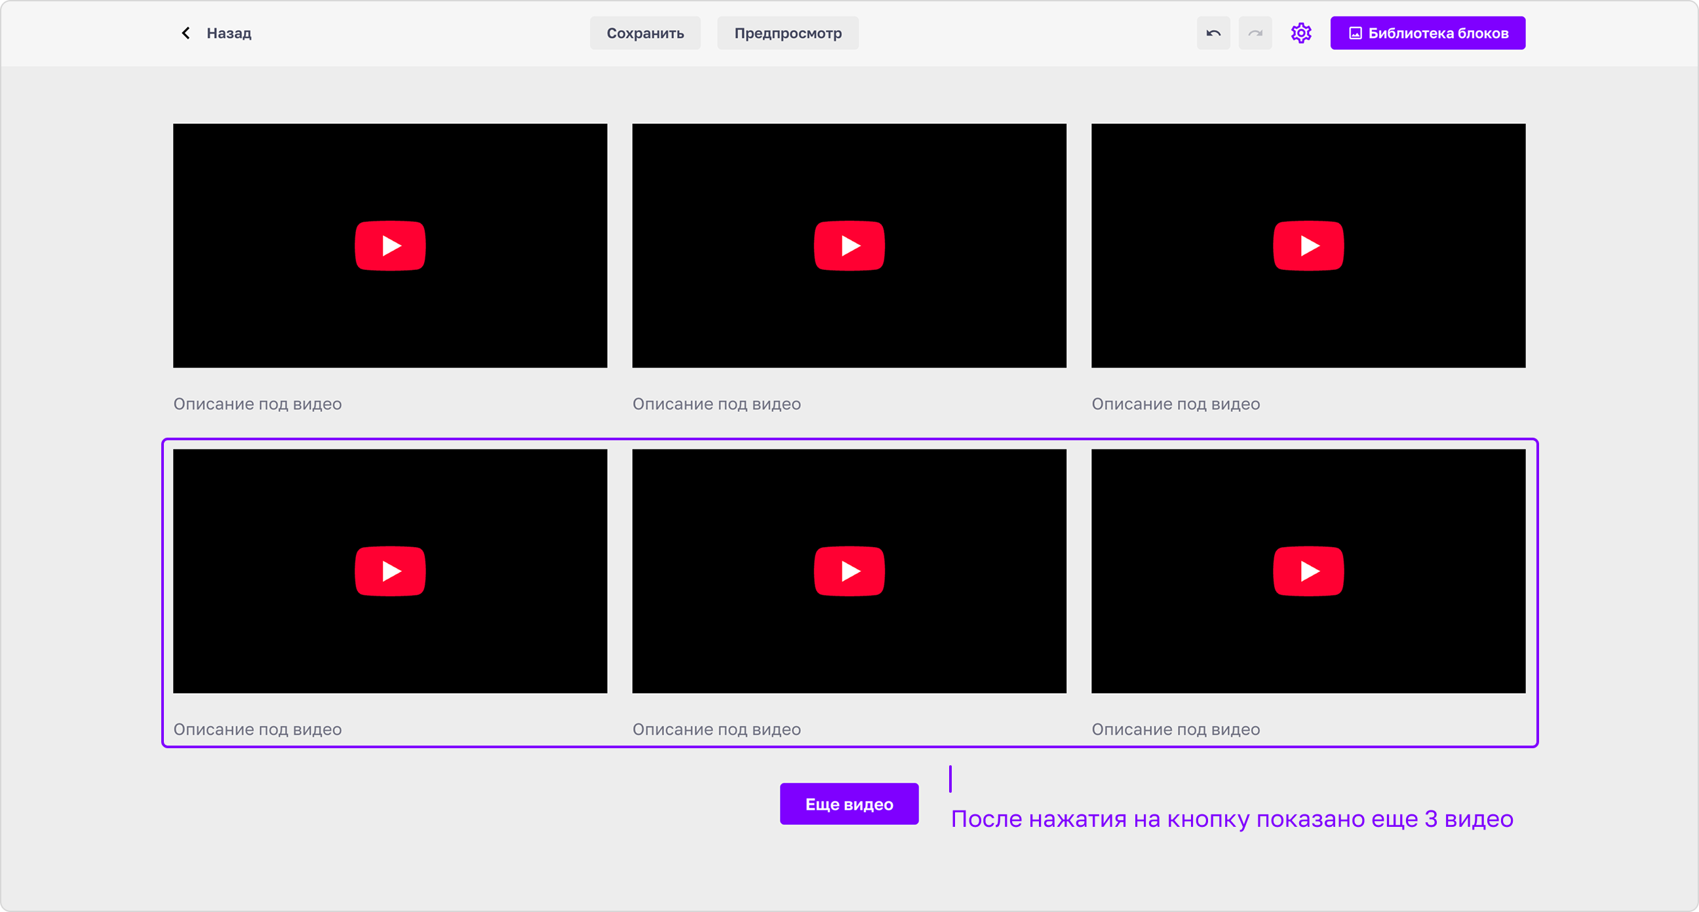Open page settings via the gear icon
The image size is (1699, 912).
pyautogui.click(x=1300, y=33)
